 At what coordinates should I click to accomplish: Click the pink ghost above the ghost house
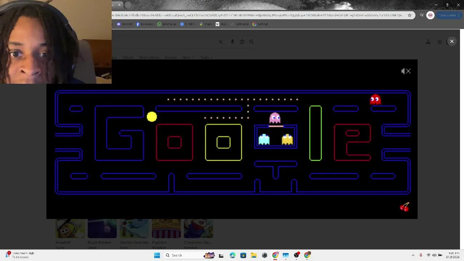tap(275, 118)
